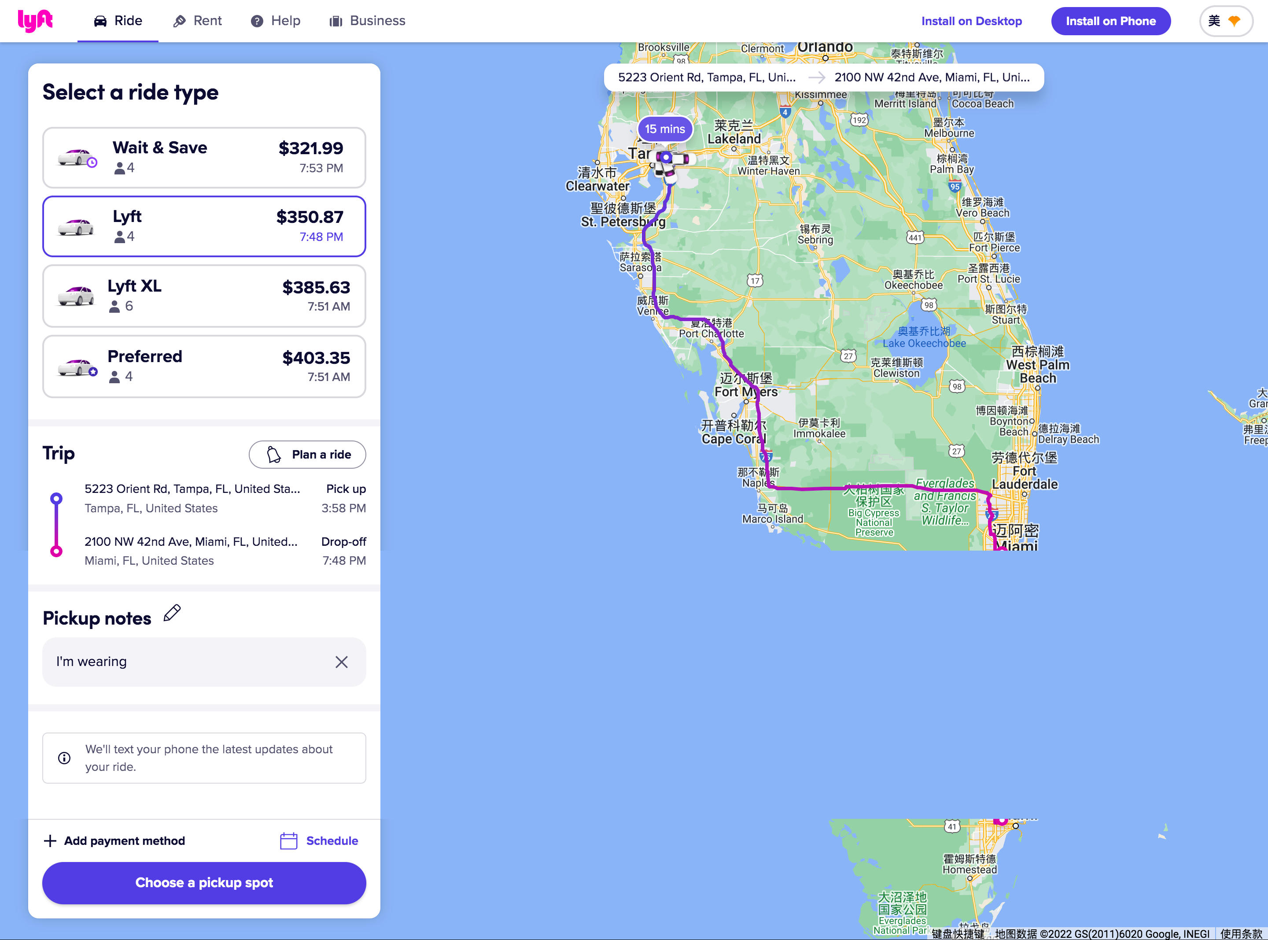Select the Preferred ride option
This screenshot has height=940, width=1268.
[204, 366]
